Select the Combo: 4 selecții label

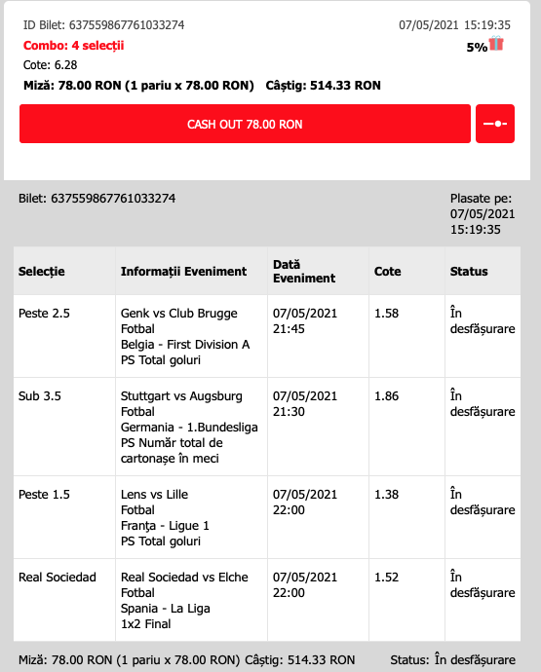(x=73, y=46)
